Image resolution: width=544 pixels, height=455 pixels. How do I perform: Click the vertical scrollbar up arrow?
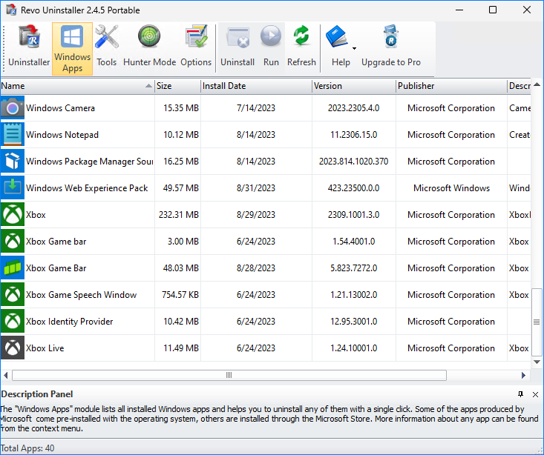(x=537, y=84)
